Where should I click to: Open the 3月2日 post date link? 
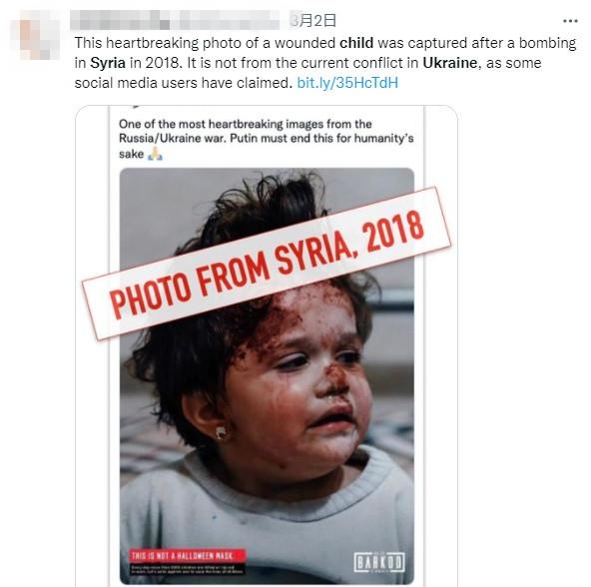click(313, 20)
